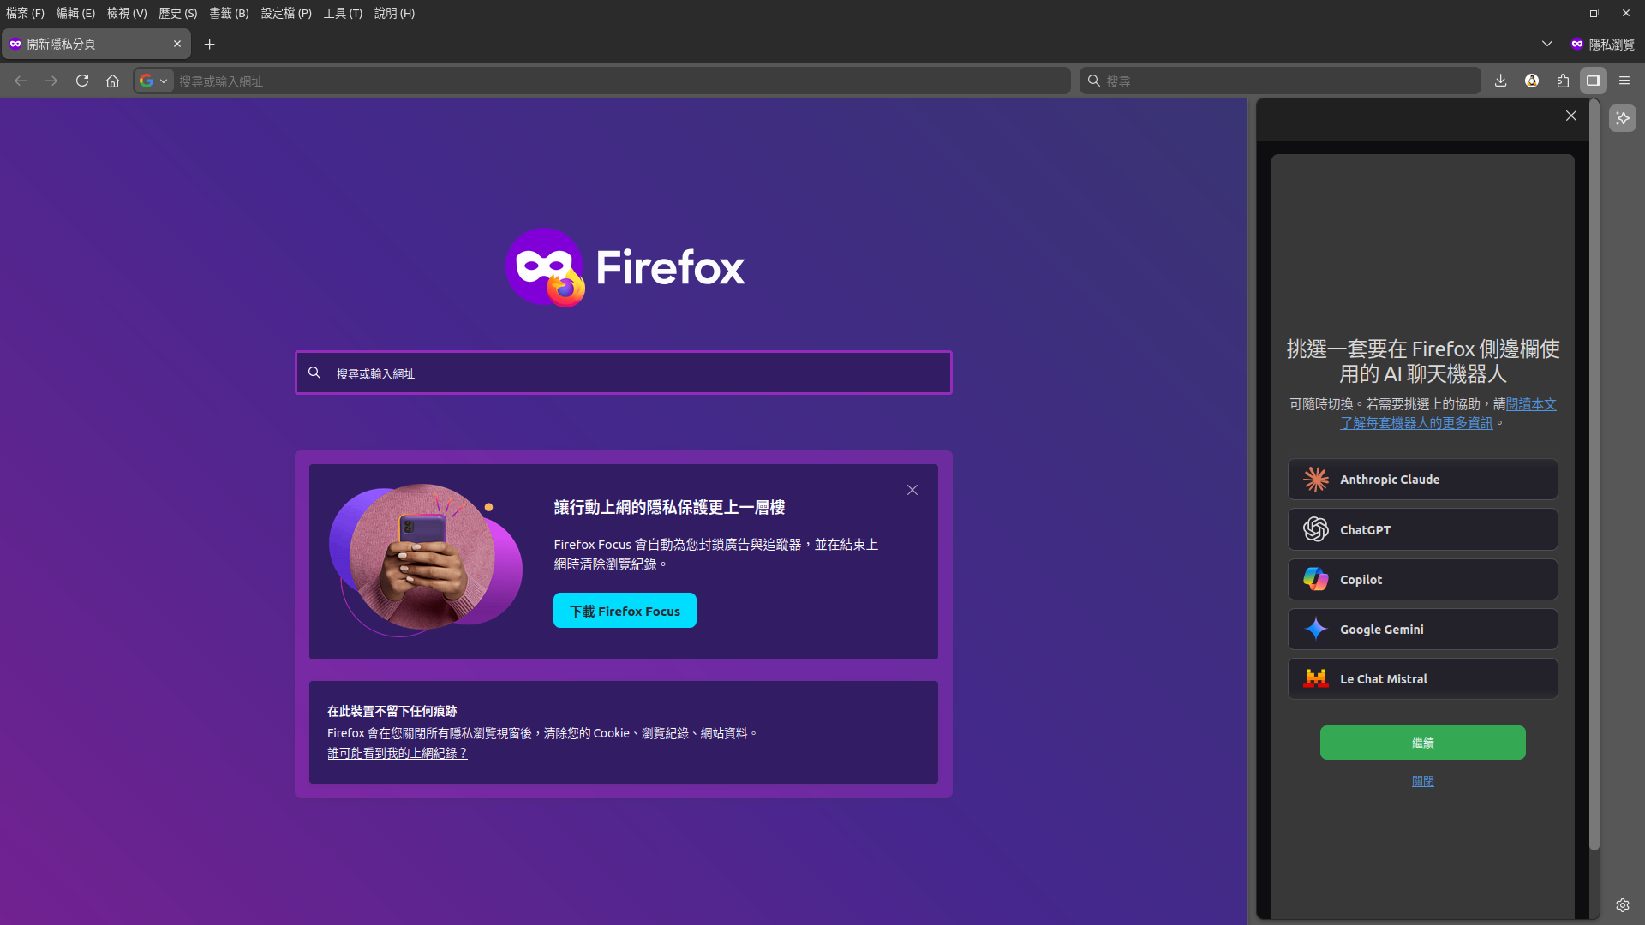This screenshot has width=1645, height=925.
Task: Open the AI chatbot sparkle sidebar icon
Action: pos(1623,118)
